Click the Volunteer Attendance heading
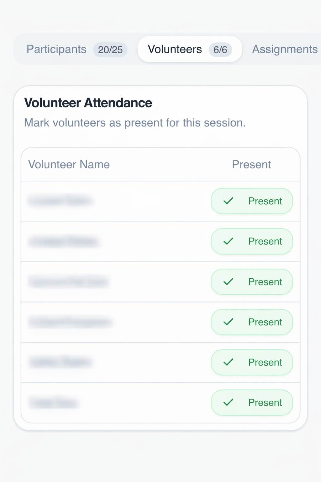 pos(88,103)
